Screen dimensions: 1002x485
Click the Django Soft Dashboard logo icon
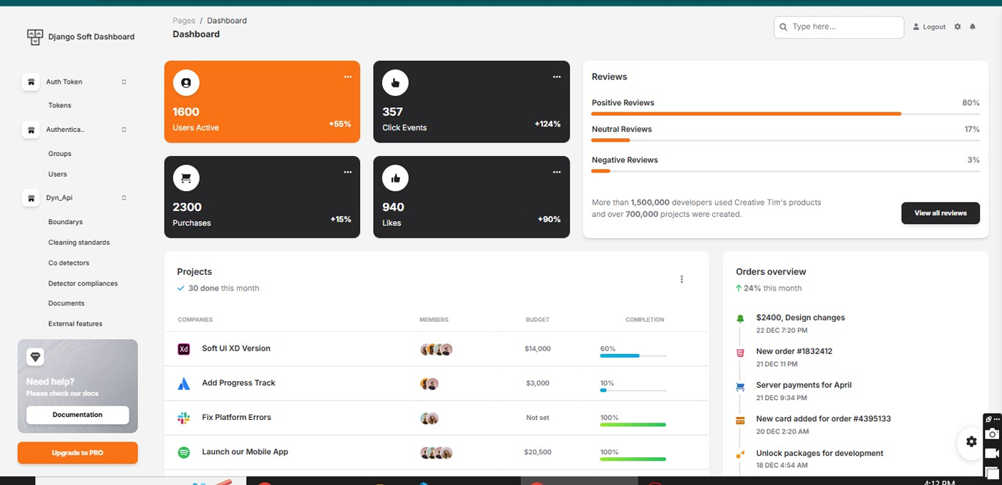35,36
